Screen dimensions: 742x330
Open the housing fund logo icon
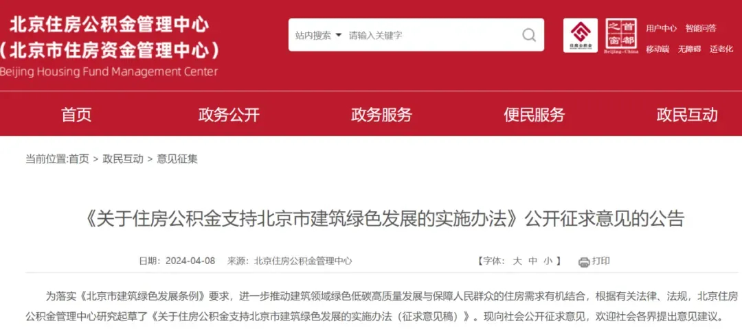coord(580,35)
